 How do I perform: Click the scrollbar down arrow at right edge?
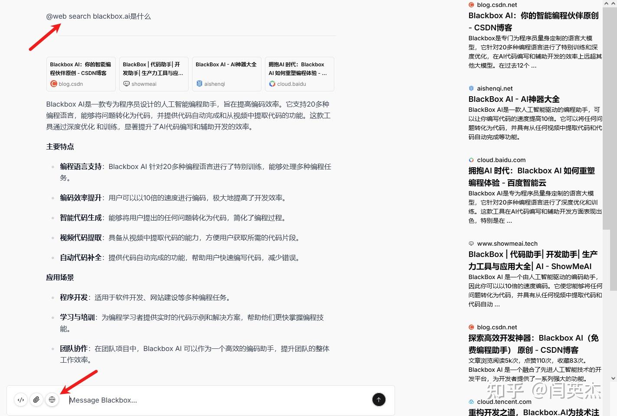(x=614, y=378)
